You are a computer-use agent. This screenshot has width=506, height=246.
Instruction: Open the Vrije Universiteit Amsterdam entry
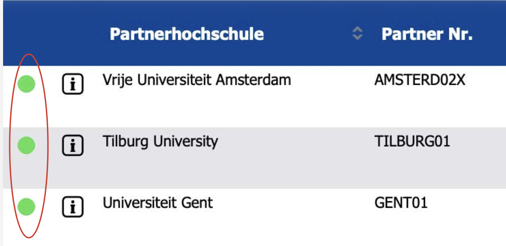pyautogui.click(x=197, y=80)
